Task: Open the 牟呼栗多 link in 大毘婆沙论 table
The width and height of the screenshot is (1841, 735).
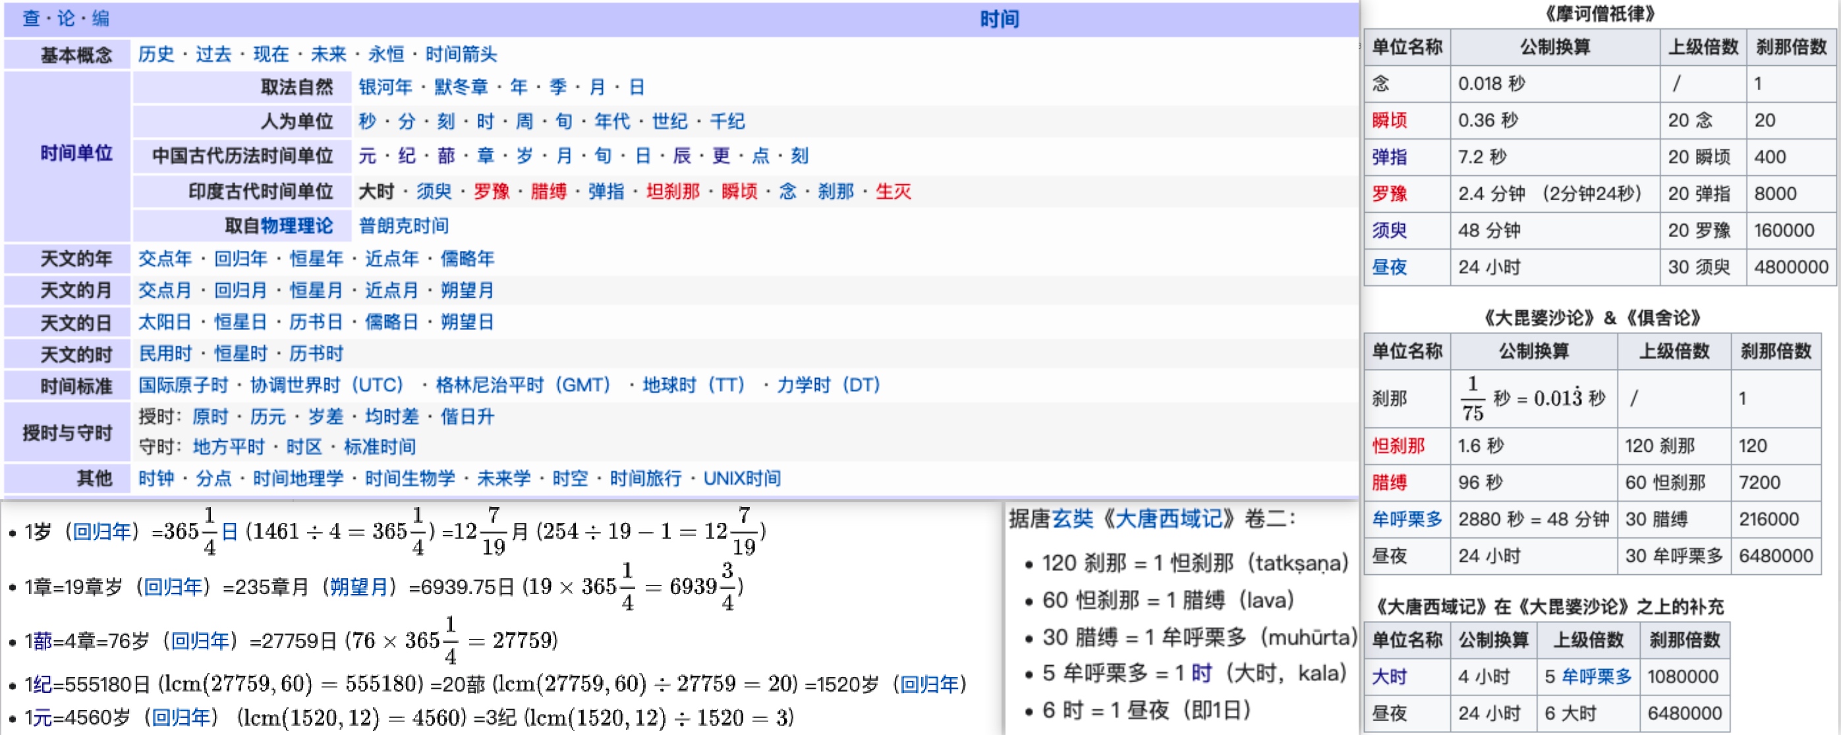Action: (x=1407, y=519)
